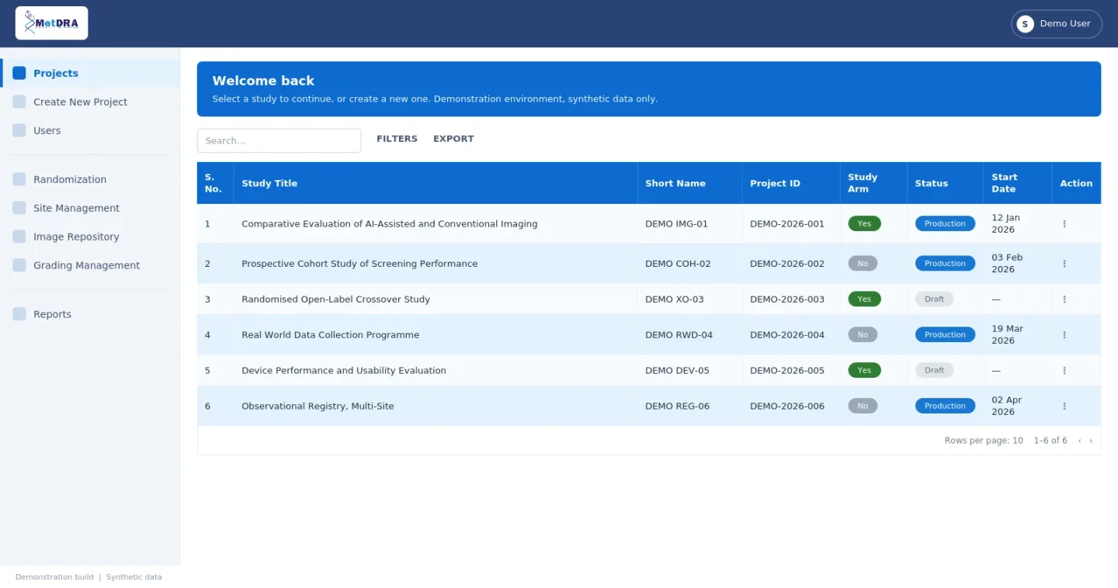1118x588 pixels.
Task: Click the Randomization sidebar icon
Action: [x=19, y=179]
